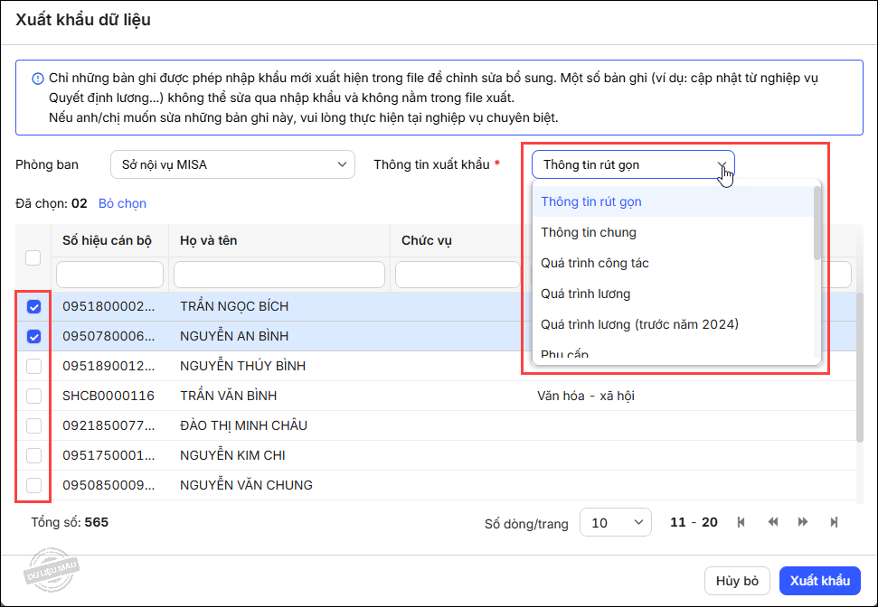Go to first page of records
The image size is (878, 607).
coord(741,522)
